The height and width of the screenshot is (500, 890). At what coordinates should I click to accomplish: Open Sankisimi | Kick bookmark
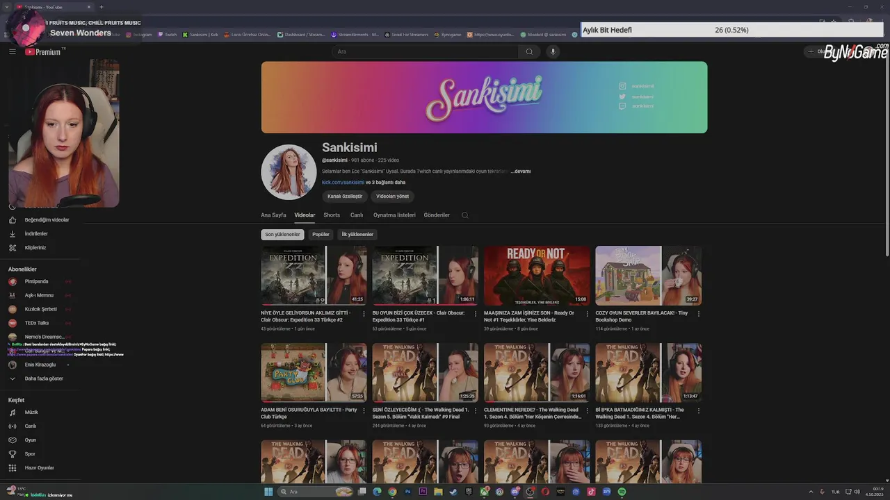point(200,34)
